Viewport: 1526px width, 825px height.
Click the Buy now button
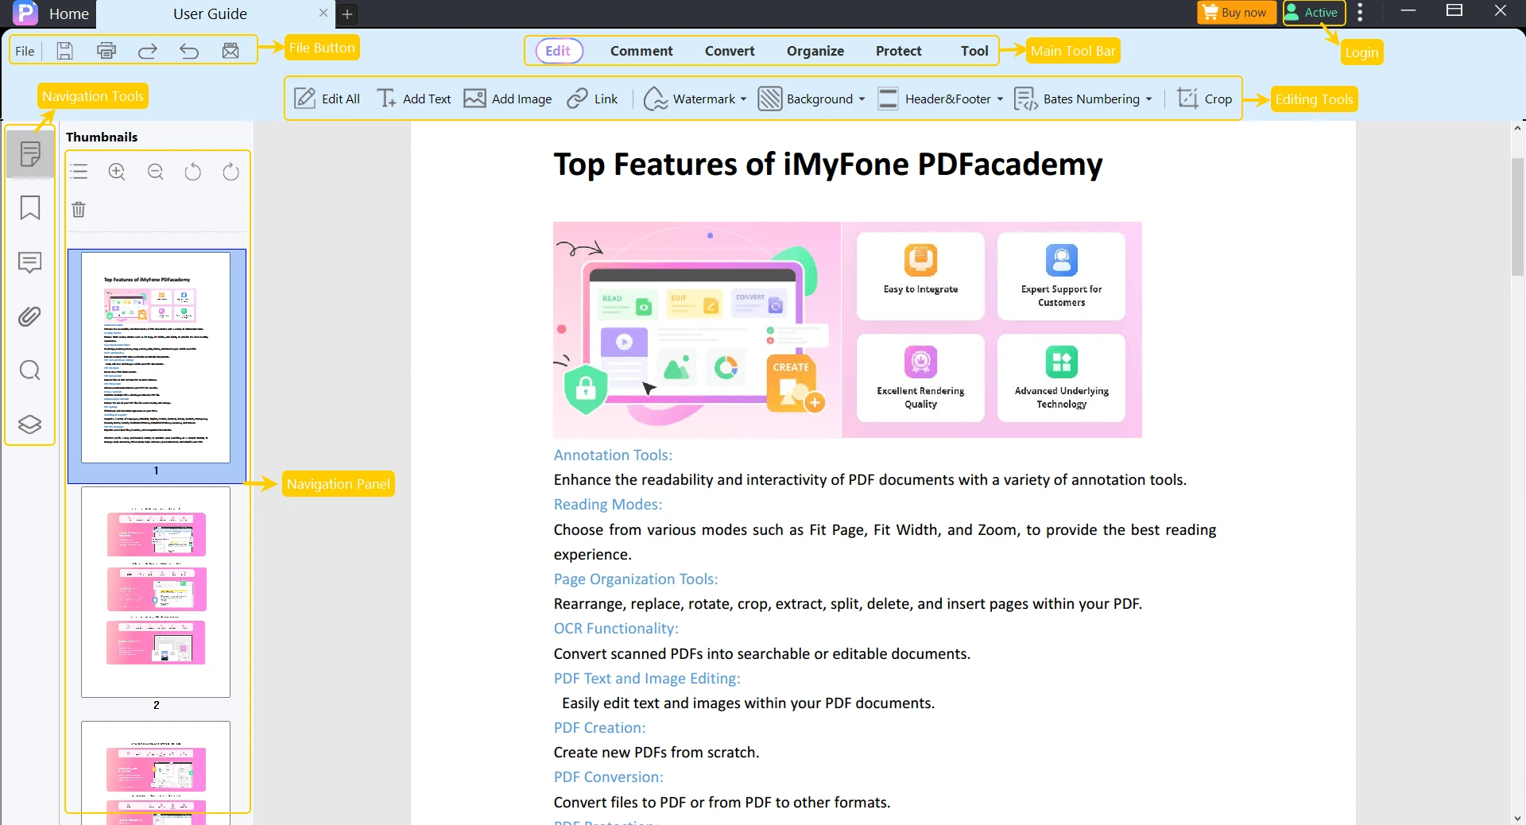(x=1237, y=12)
